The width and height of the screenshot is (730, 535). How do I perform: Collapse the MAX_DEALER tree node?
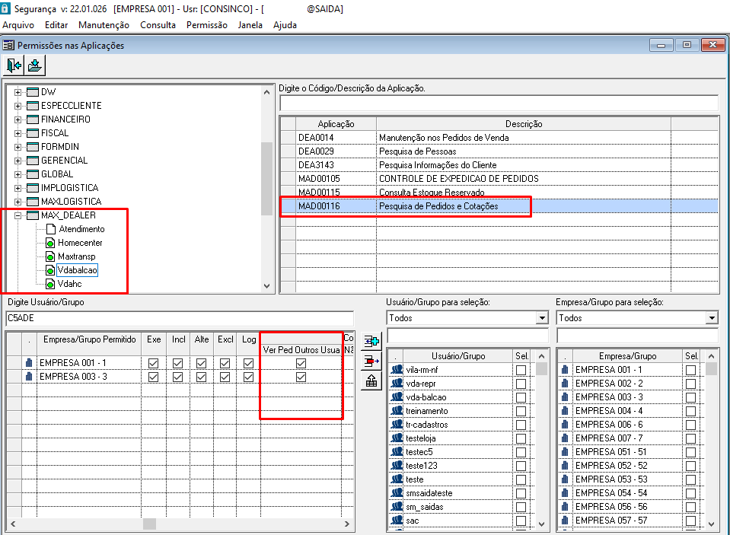click(x=18, y=215)
